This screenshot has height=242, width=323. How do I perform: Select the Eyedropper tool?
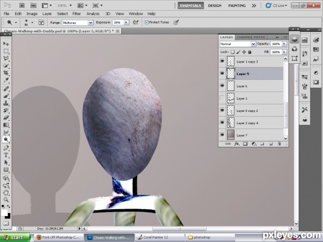[6, 80]
